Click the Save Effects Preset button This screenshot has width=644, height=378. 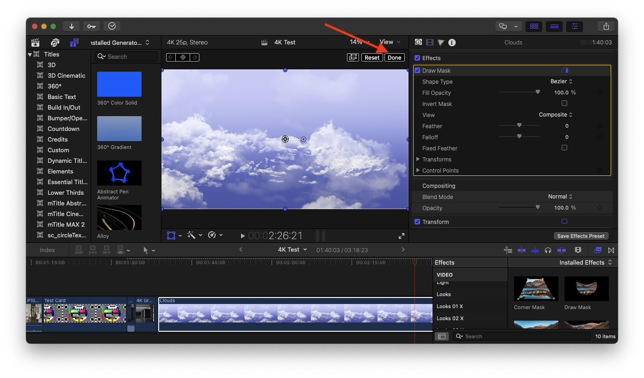[581, 236]
